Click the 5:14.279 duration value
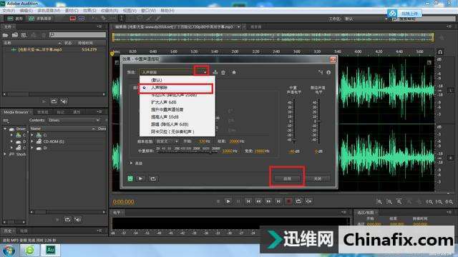Image resolution: width=458 pixels, height=257 pixels. pos(89,49)
